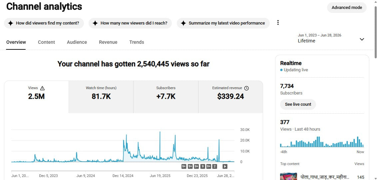Select the Subscribers +7.7K metric card

[x=166, y=97]
